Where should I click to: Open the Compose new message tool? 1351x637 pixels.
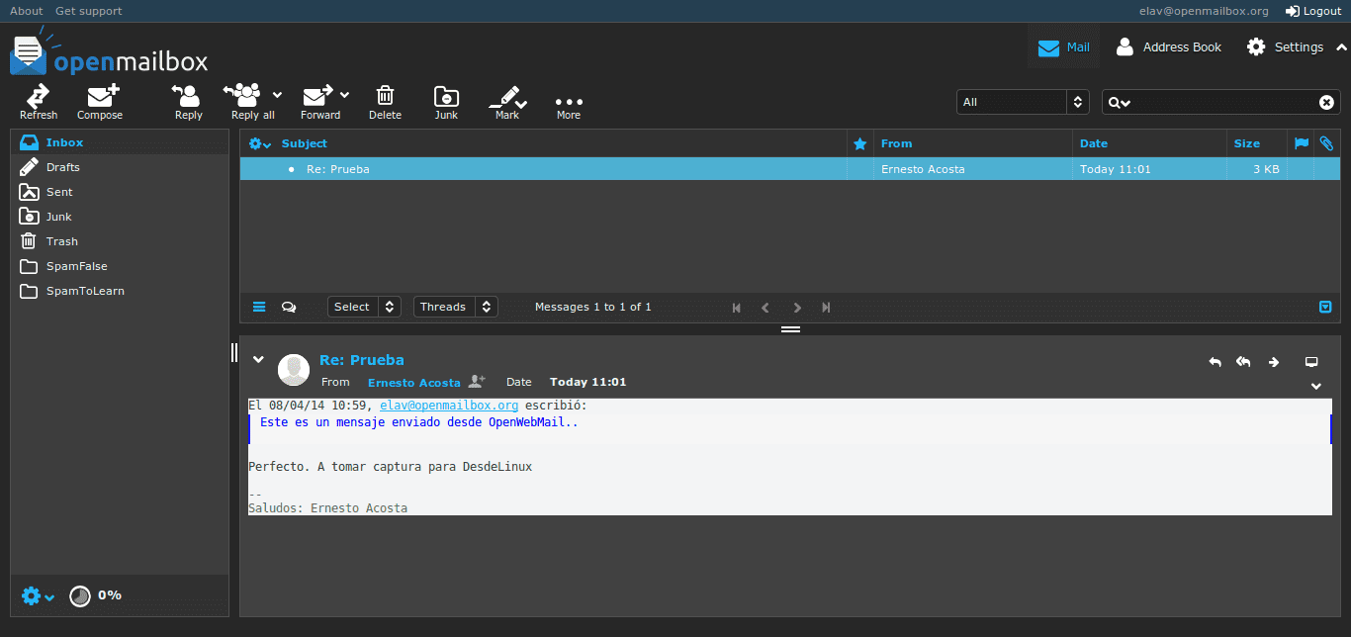[99, 102]
